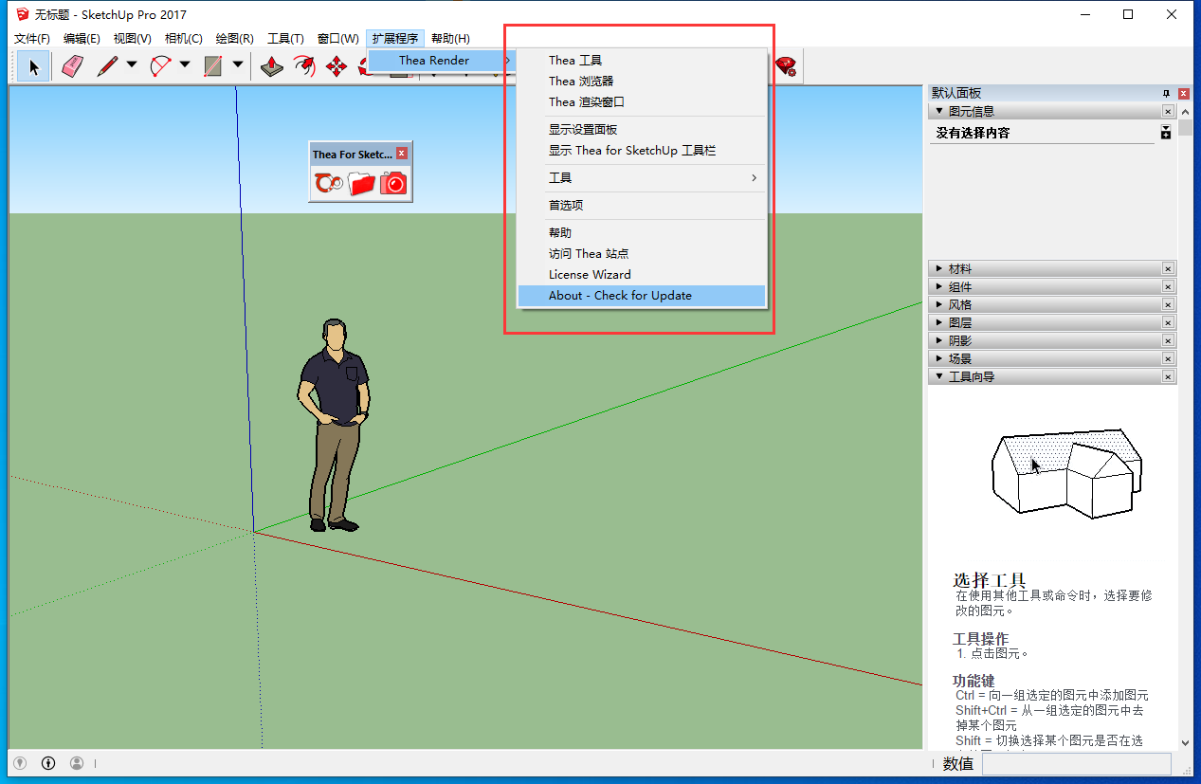Choose Thea 浏览器 menu item
1201x784 pixels.
pyautogui.click(x=642, y=81)
